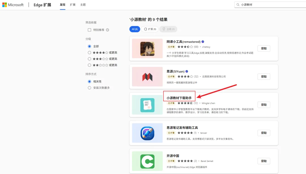Screen dimensions: 306x174
Task: Click the search field containing 小源教材
Action: click(270, 5)
